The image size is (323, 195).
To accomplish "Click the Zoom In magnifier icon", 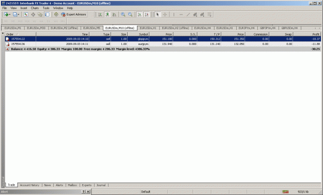I will click(123, 14).
